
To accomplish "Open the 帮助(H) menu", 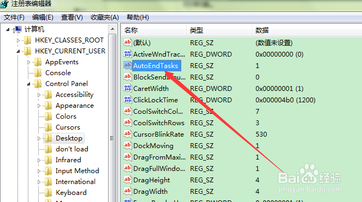I will [x=138, y=17].
